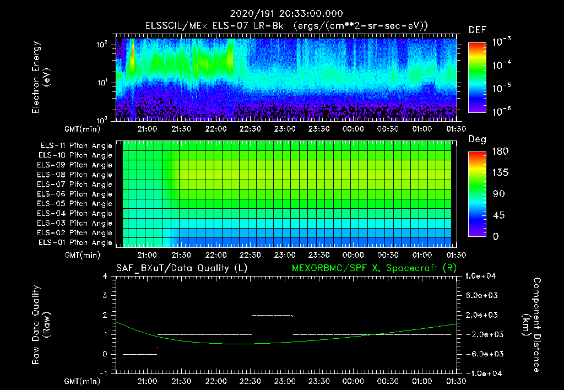Click 01:30 time label under the spectrogram

pos(456,129)
